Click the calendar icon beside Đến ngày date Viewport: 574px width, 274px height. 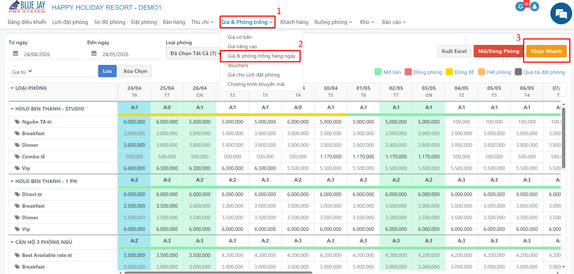[94, 54]
